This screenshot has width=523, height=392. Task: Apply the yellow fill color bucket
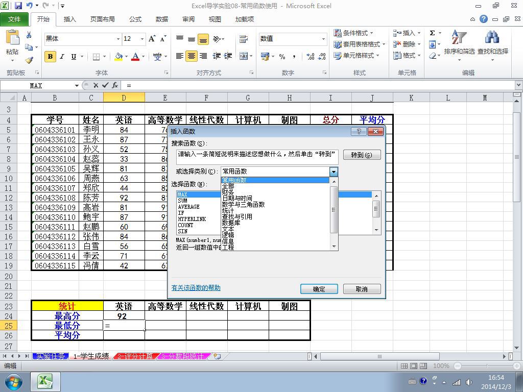pyautogui.click(x=118, y=57)
